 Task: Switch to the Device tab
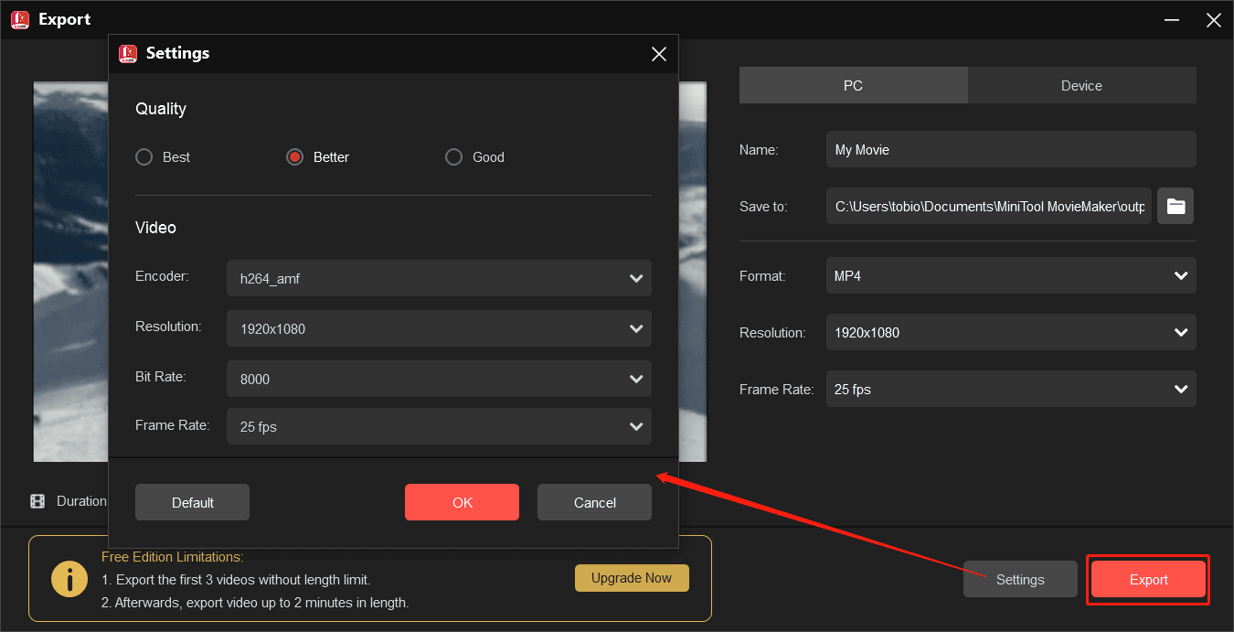tap(1081, 85)
